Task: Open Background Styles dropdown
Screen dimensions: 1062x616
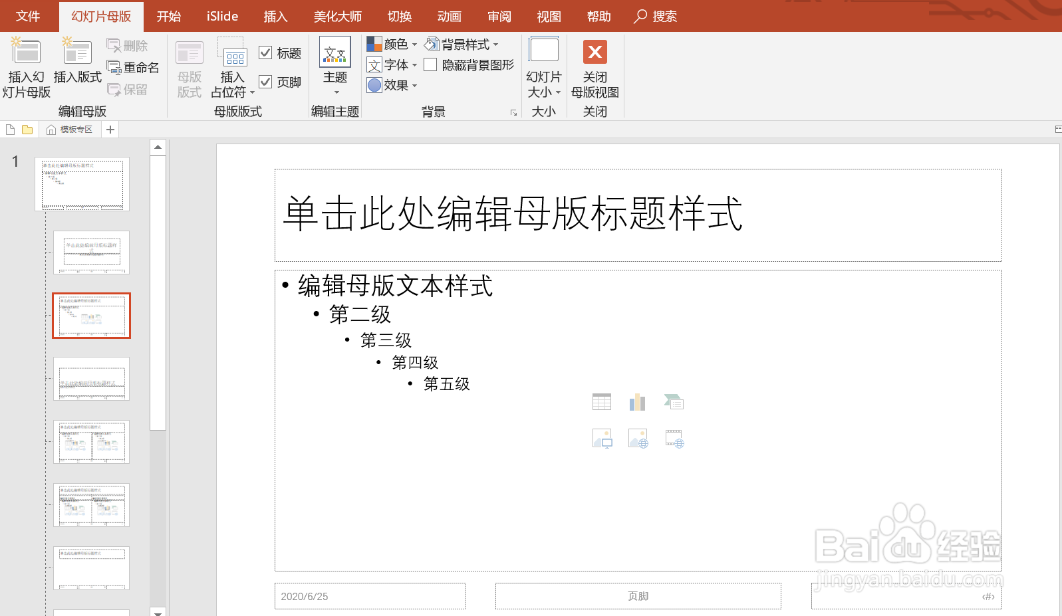Action: (x=462, y=45)
